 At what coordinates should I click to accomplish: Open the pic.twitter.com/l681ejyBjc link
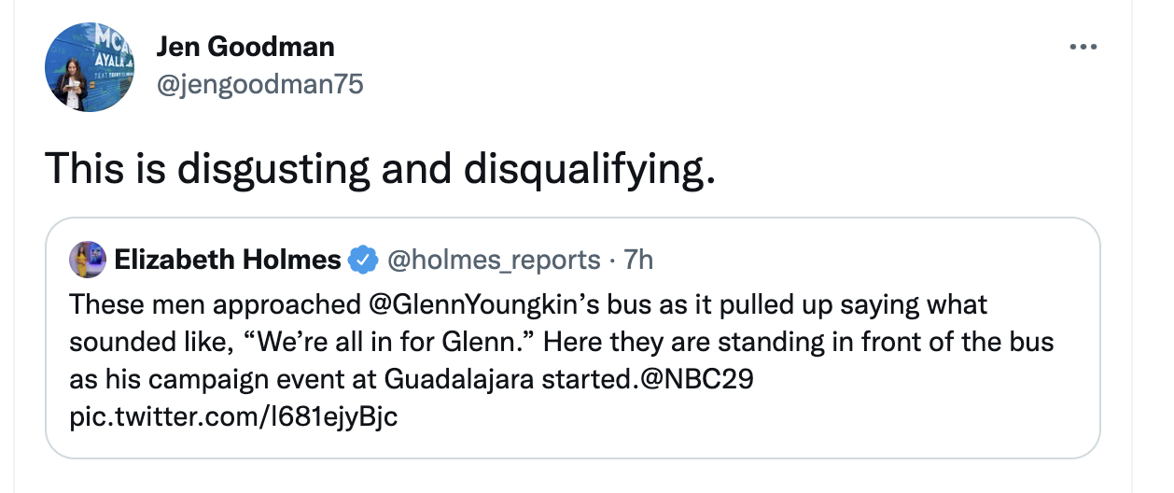[x=233, y=416]
